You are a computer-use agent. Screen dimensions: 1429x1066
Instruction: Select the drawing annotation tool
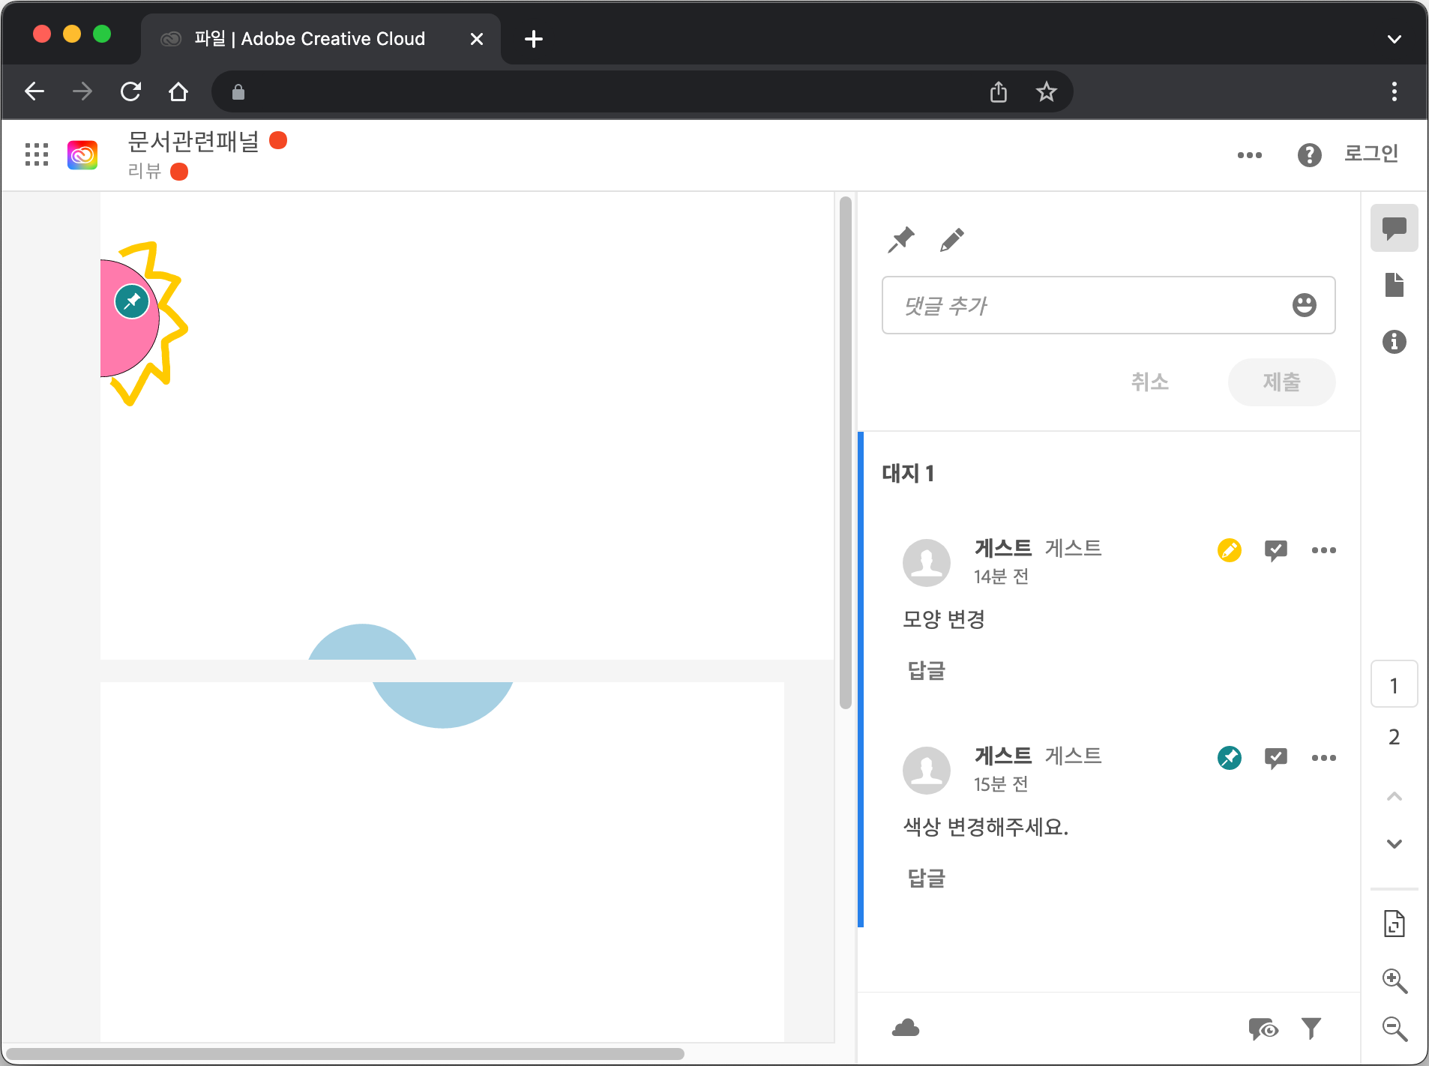(951, 240)
